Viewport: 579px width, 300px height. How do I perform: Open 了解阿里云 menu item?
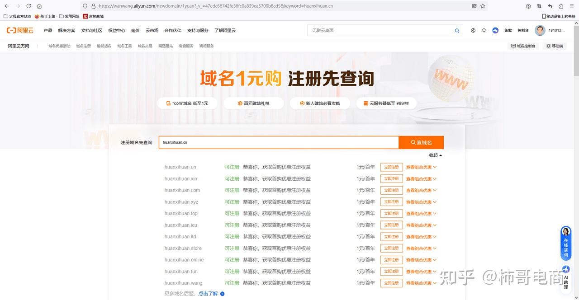(x=225, y=30)
